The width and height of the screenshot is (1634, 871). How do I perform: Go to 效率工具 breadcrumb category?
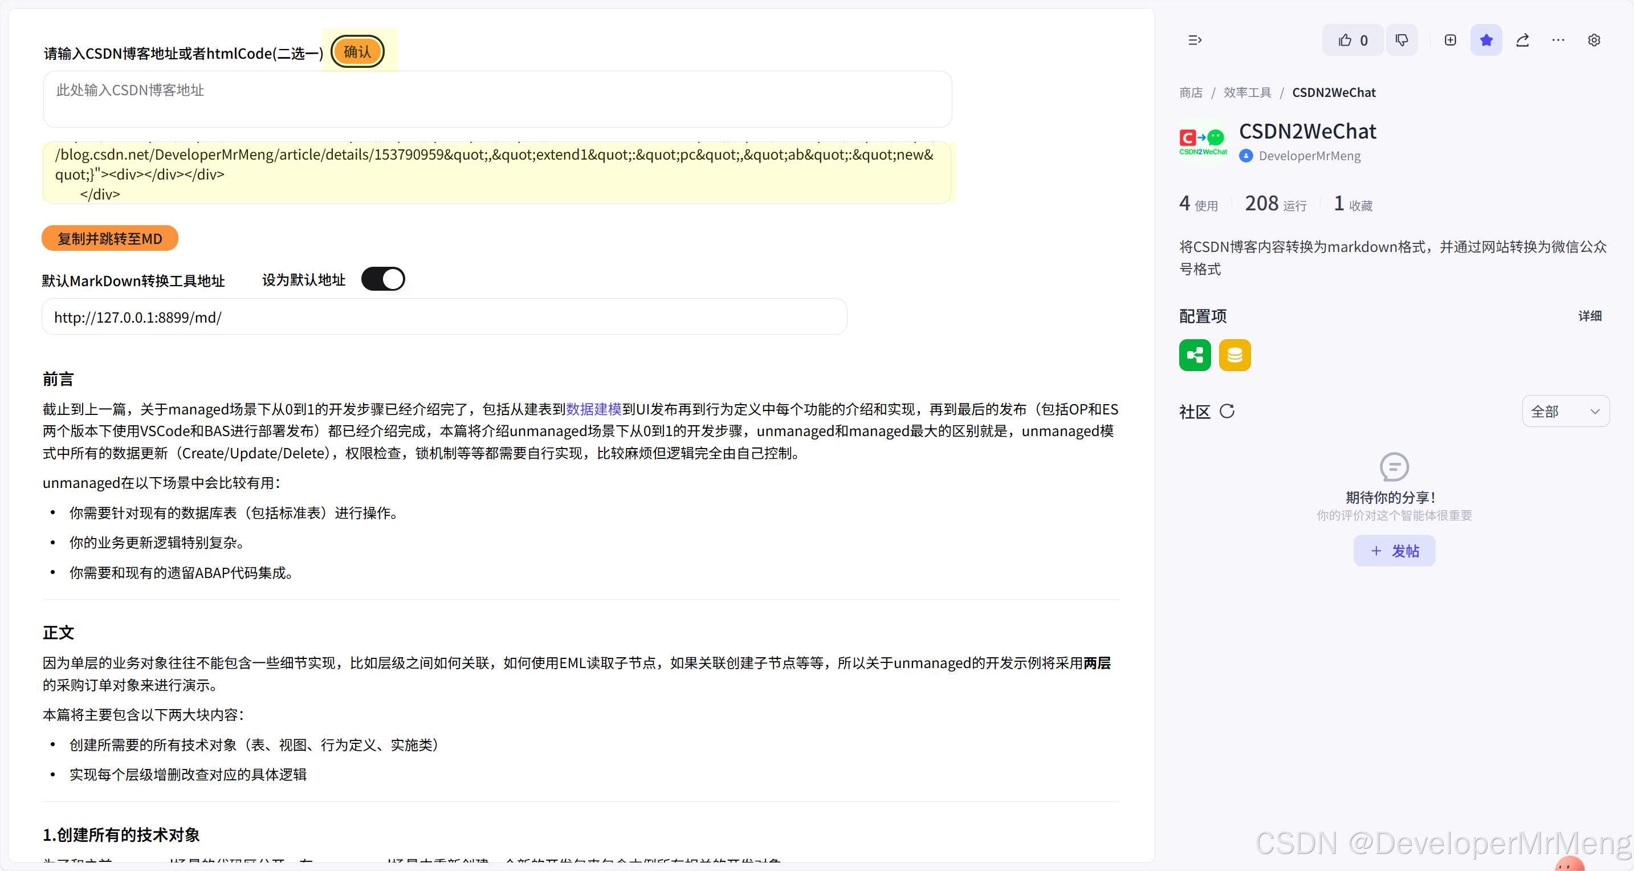click(x=1247, y=92)
